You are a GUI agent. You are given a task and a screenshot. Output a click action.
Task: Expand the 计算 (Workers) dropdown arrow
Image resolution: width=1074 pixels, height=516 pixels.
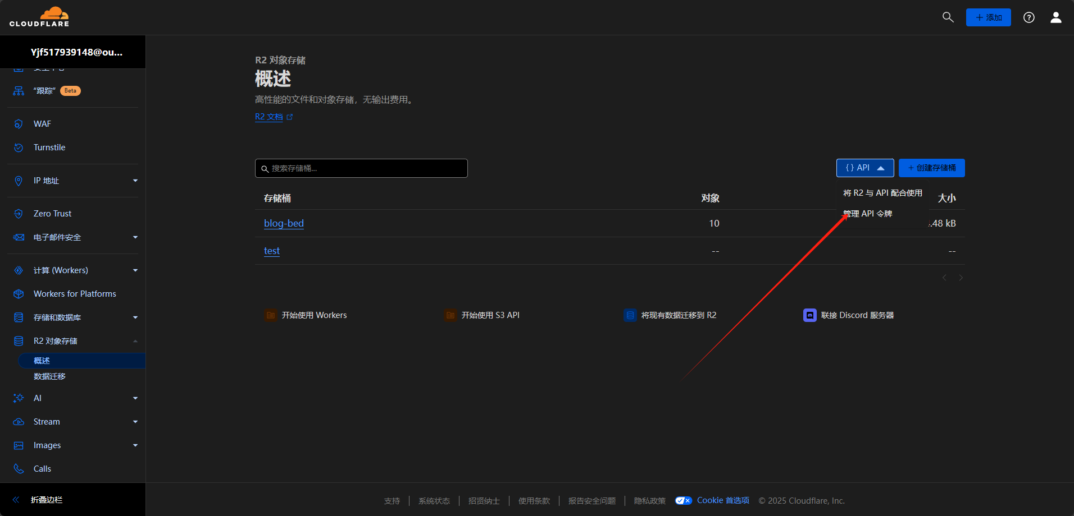[x=135, y=270]
